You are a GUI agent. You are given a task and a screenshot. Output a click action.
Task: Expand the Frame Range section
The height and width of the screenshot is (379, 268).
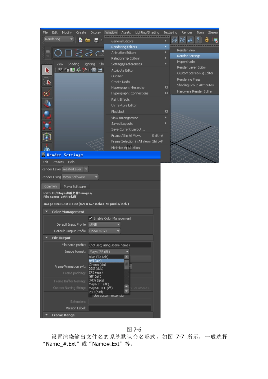[x=47, y=315]
